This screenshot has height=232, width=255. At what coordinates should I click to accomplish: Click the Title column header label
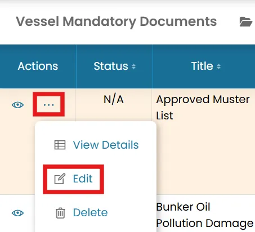pos(202,66)
